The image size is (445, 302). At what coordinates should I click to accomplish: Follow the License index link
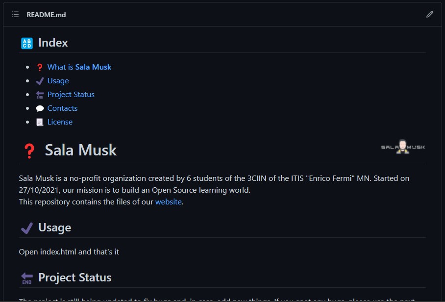click(x=60, y=122)
